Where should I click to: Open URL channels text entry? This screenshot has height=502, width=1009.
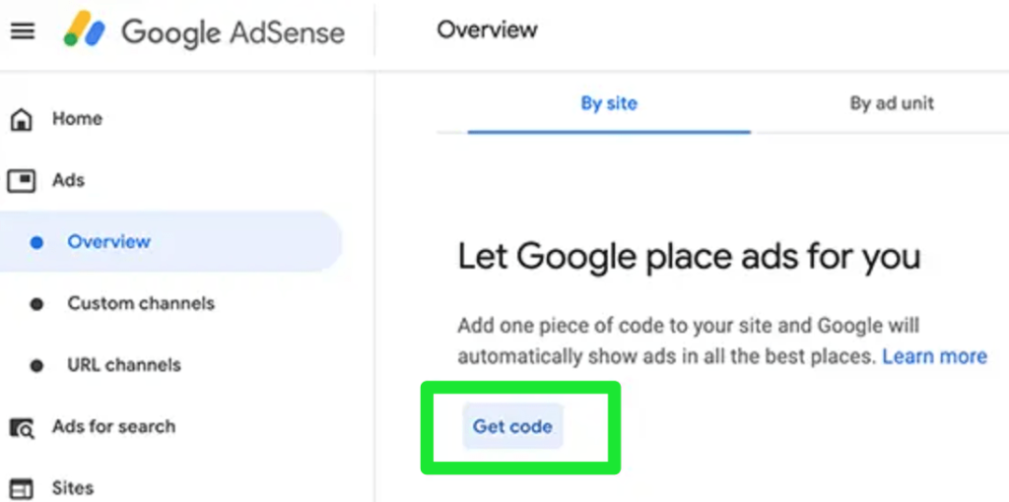click(124, 365)
